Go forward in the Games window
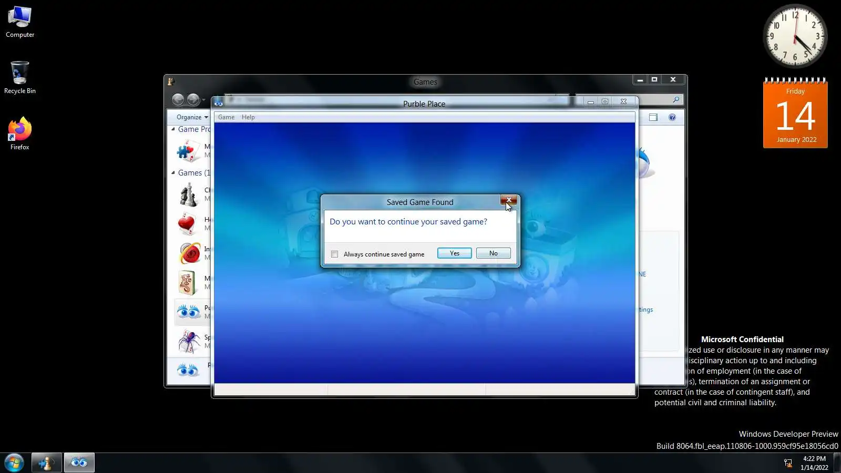 point(193,99)
